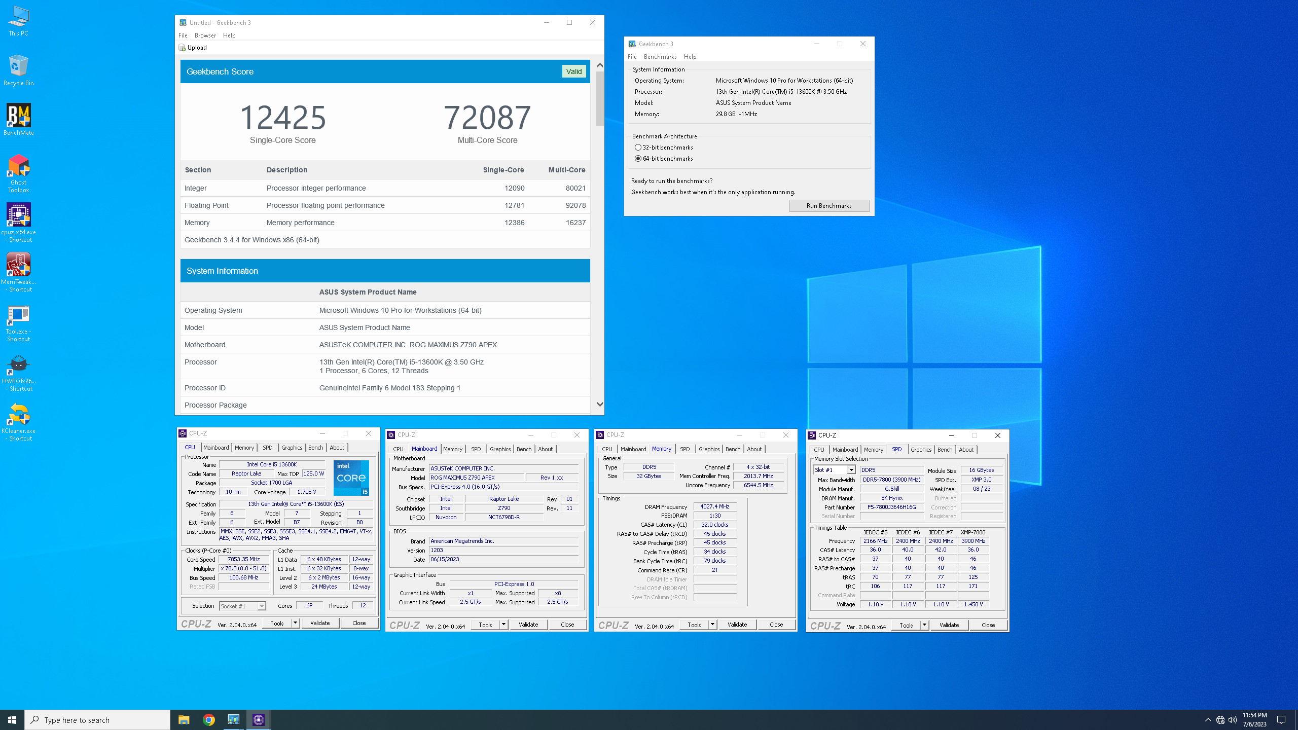
Task: Click Geekbench results scrollbar down arrow
Action: click(600, 404)
